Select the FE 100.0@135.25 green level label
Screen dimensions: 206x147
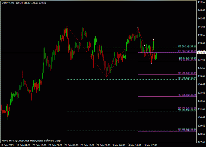187,78
